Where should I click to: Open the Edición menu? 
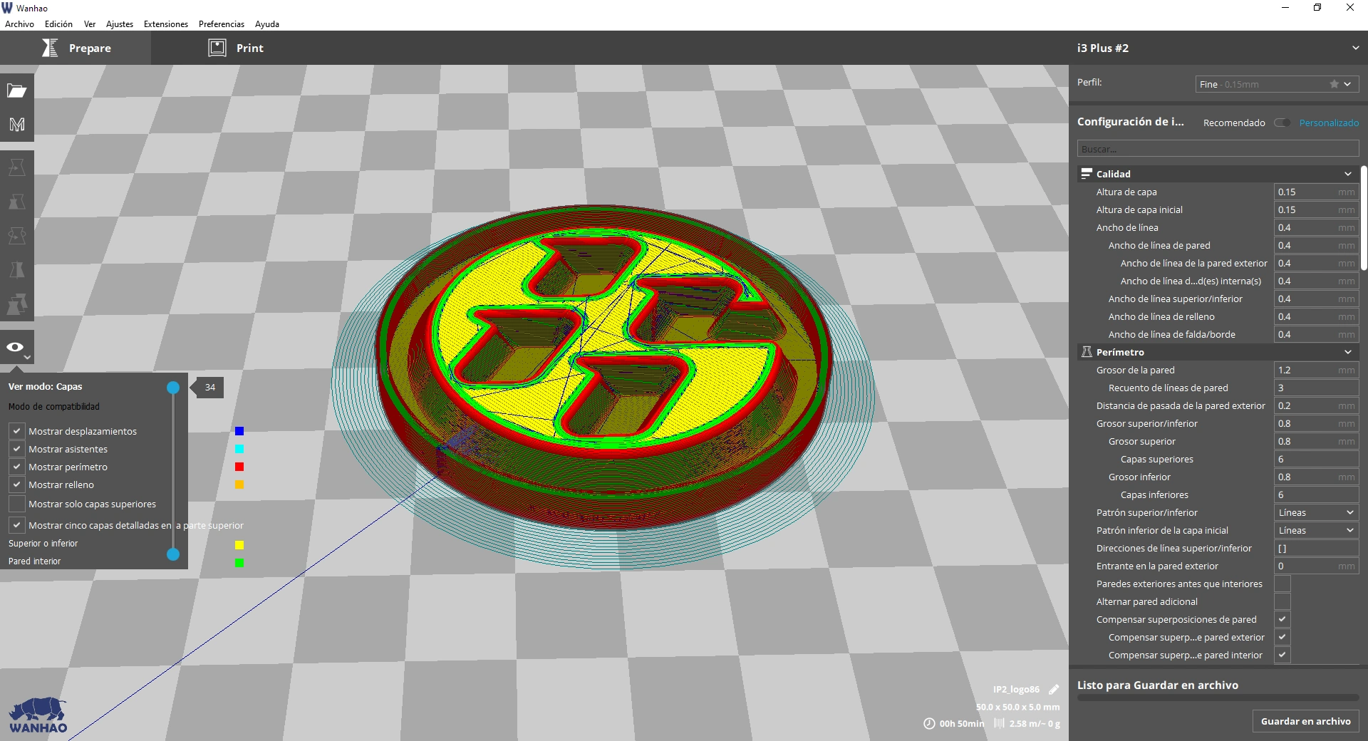[58, 24]
